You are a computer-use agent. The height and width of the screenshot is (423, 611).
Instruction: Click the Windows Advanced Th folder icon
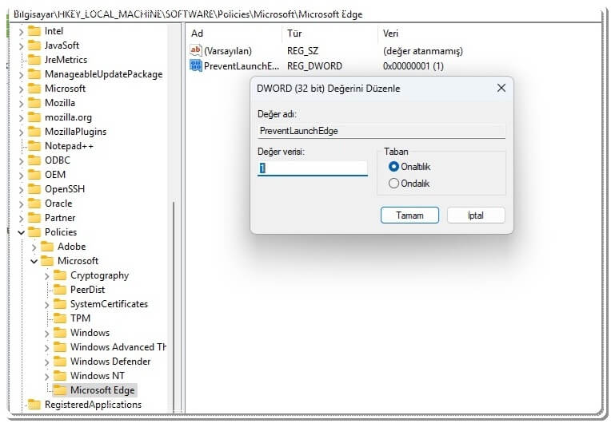point(60,347)
